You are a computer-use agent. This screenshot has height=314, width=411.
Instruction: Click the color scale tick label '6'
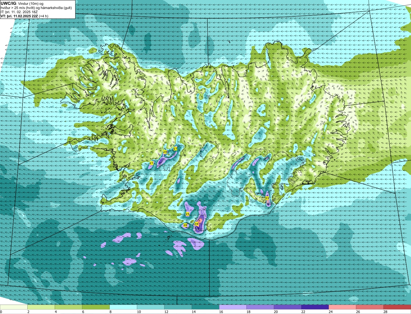[83, 312]
